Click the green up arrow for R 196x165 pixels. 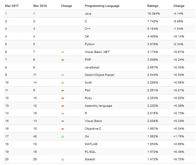tap(63, 113)
